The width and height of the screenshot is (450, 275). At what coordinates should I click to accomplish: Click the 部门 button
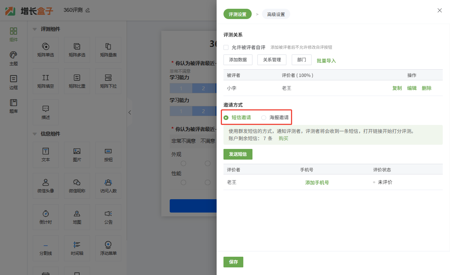(x=302, y=60)
